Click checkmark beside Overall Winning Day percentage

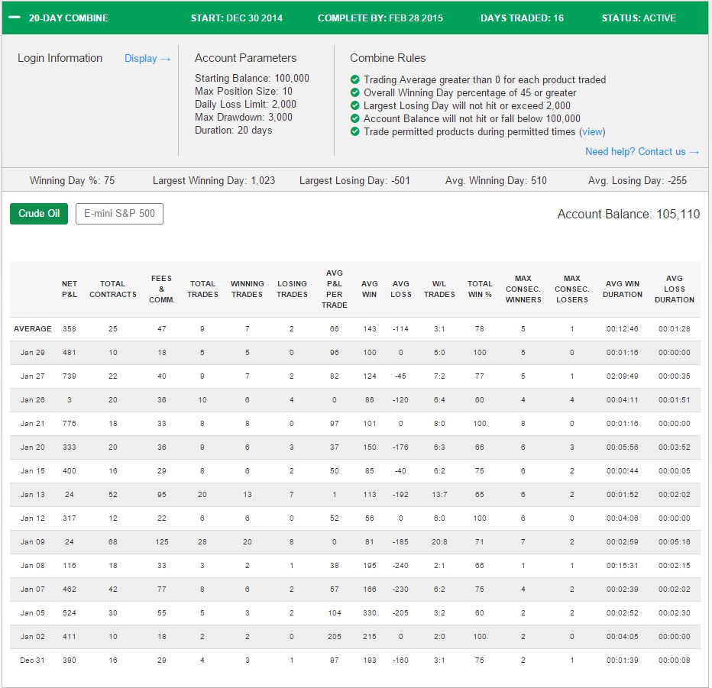[x=355, y=92]
